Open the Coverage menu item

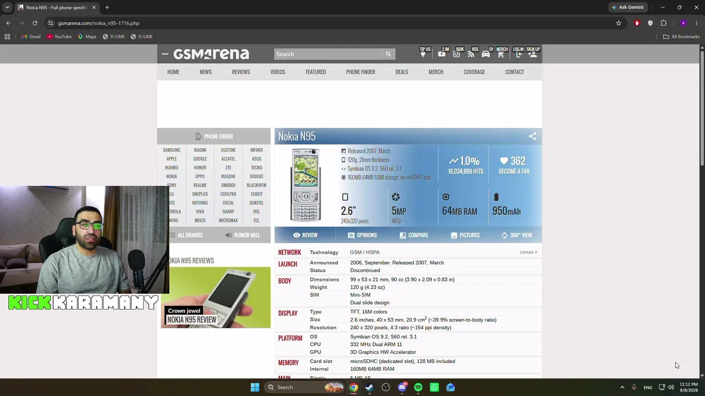474,72
